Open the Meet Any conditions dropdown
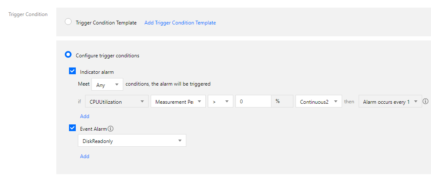The image size is (431, 175). point(107,84)
